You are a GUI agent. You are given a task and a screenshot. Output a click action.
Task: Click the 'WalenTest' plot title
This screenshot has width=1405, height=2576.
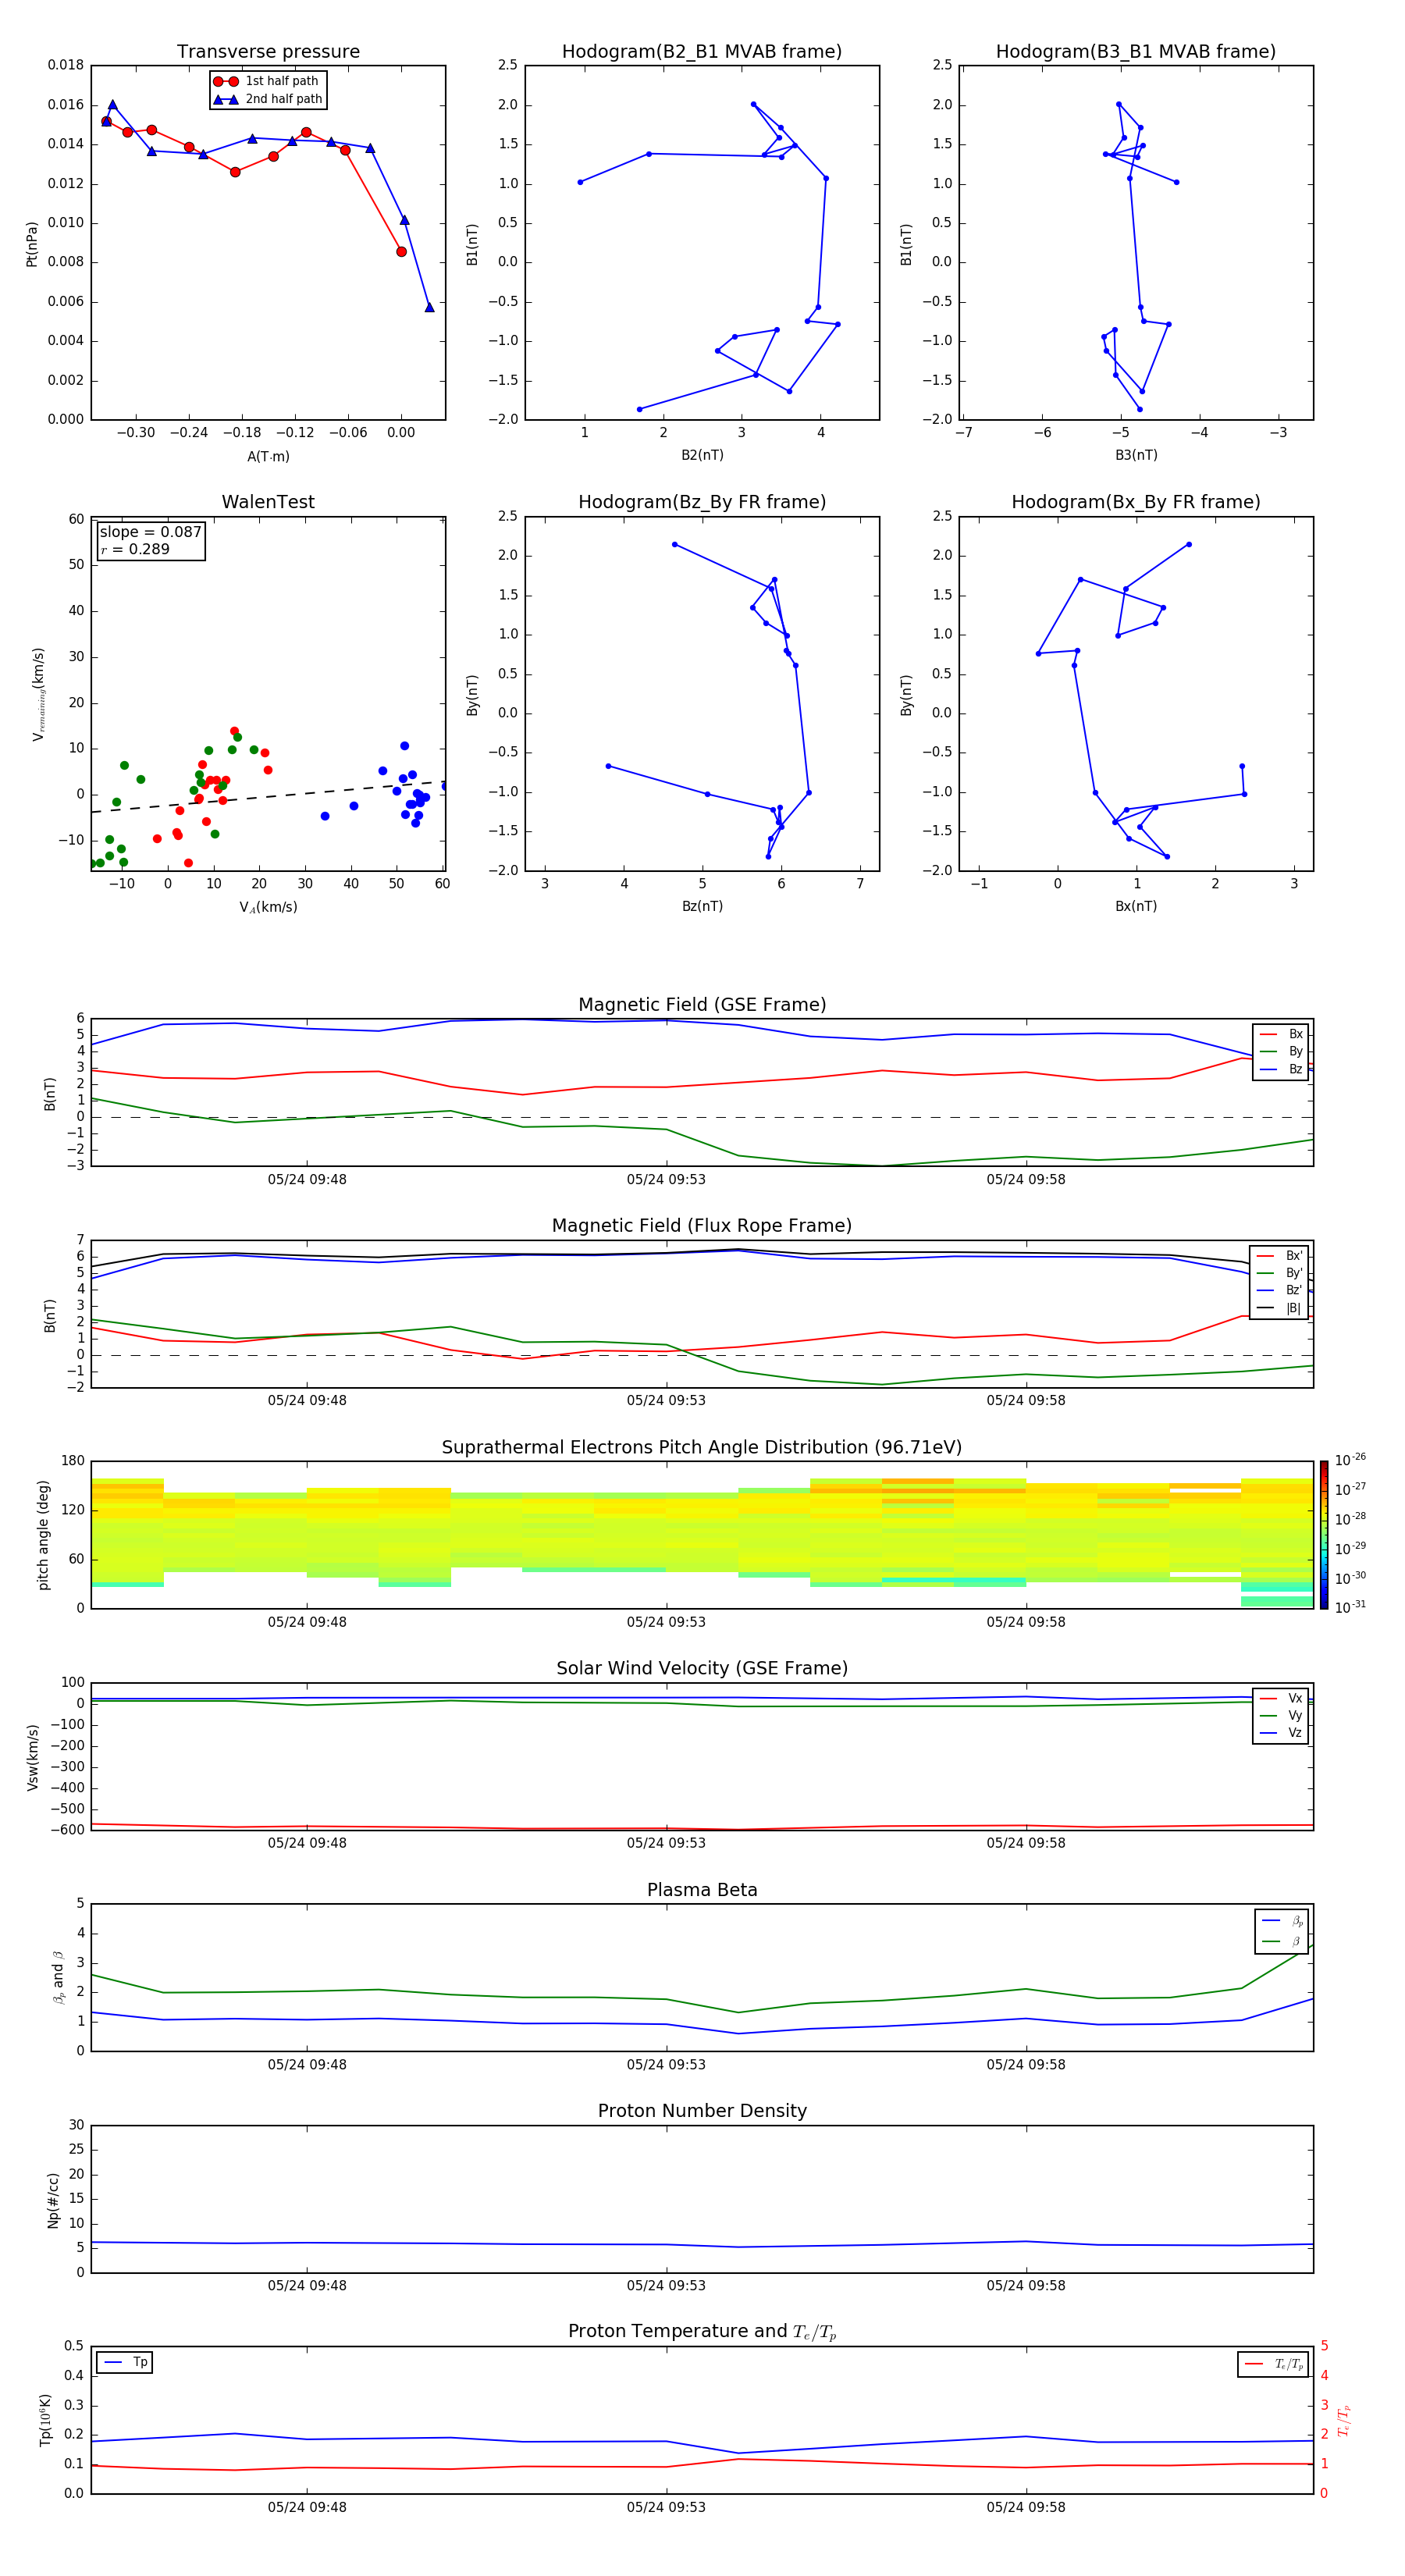(x=268, y=502)
